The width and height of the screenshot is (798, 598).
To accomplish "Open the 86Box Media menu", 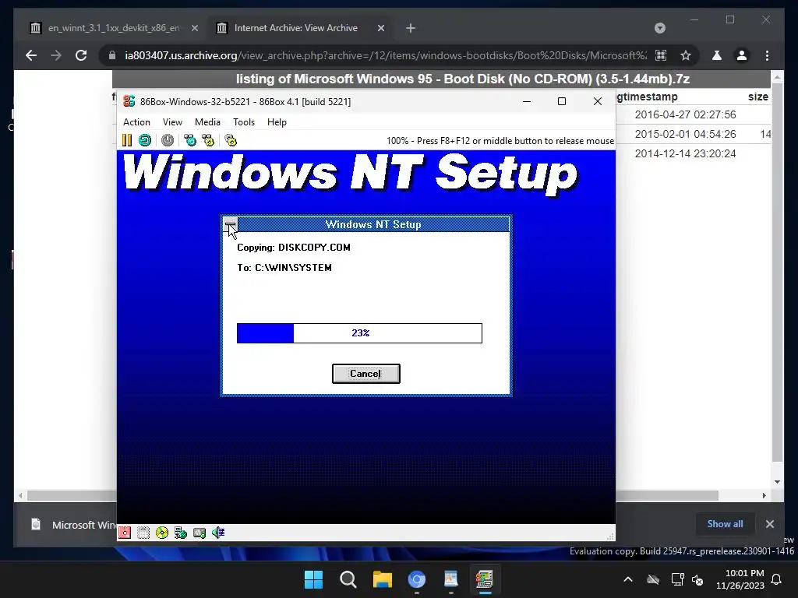I will 207,122.
